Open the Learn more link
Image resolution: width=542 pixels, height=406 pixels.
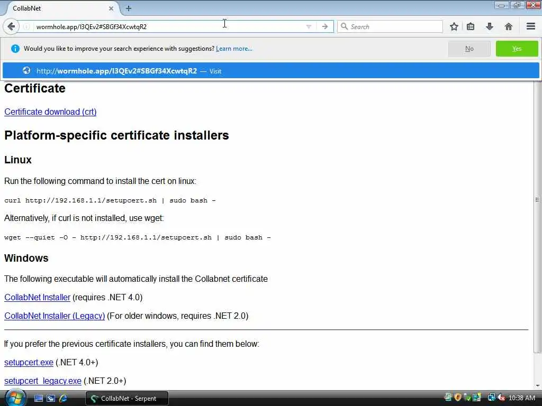click(234, 49)
